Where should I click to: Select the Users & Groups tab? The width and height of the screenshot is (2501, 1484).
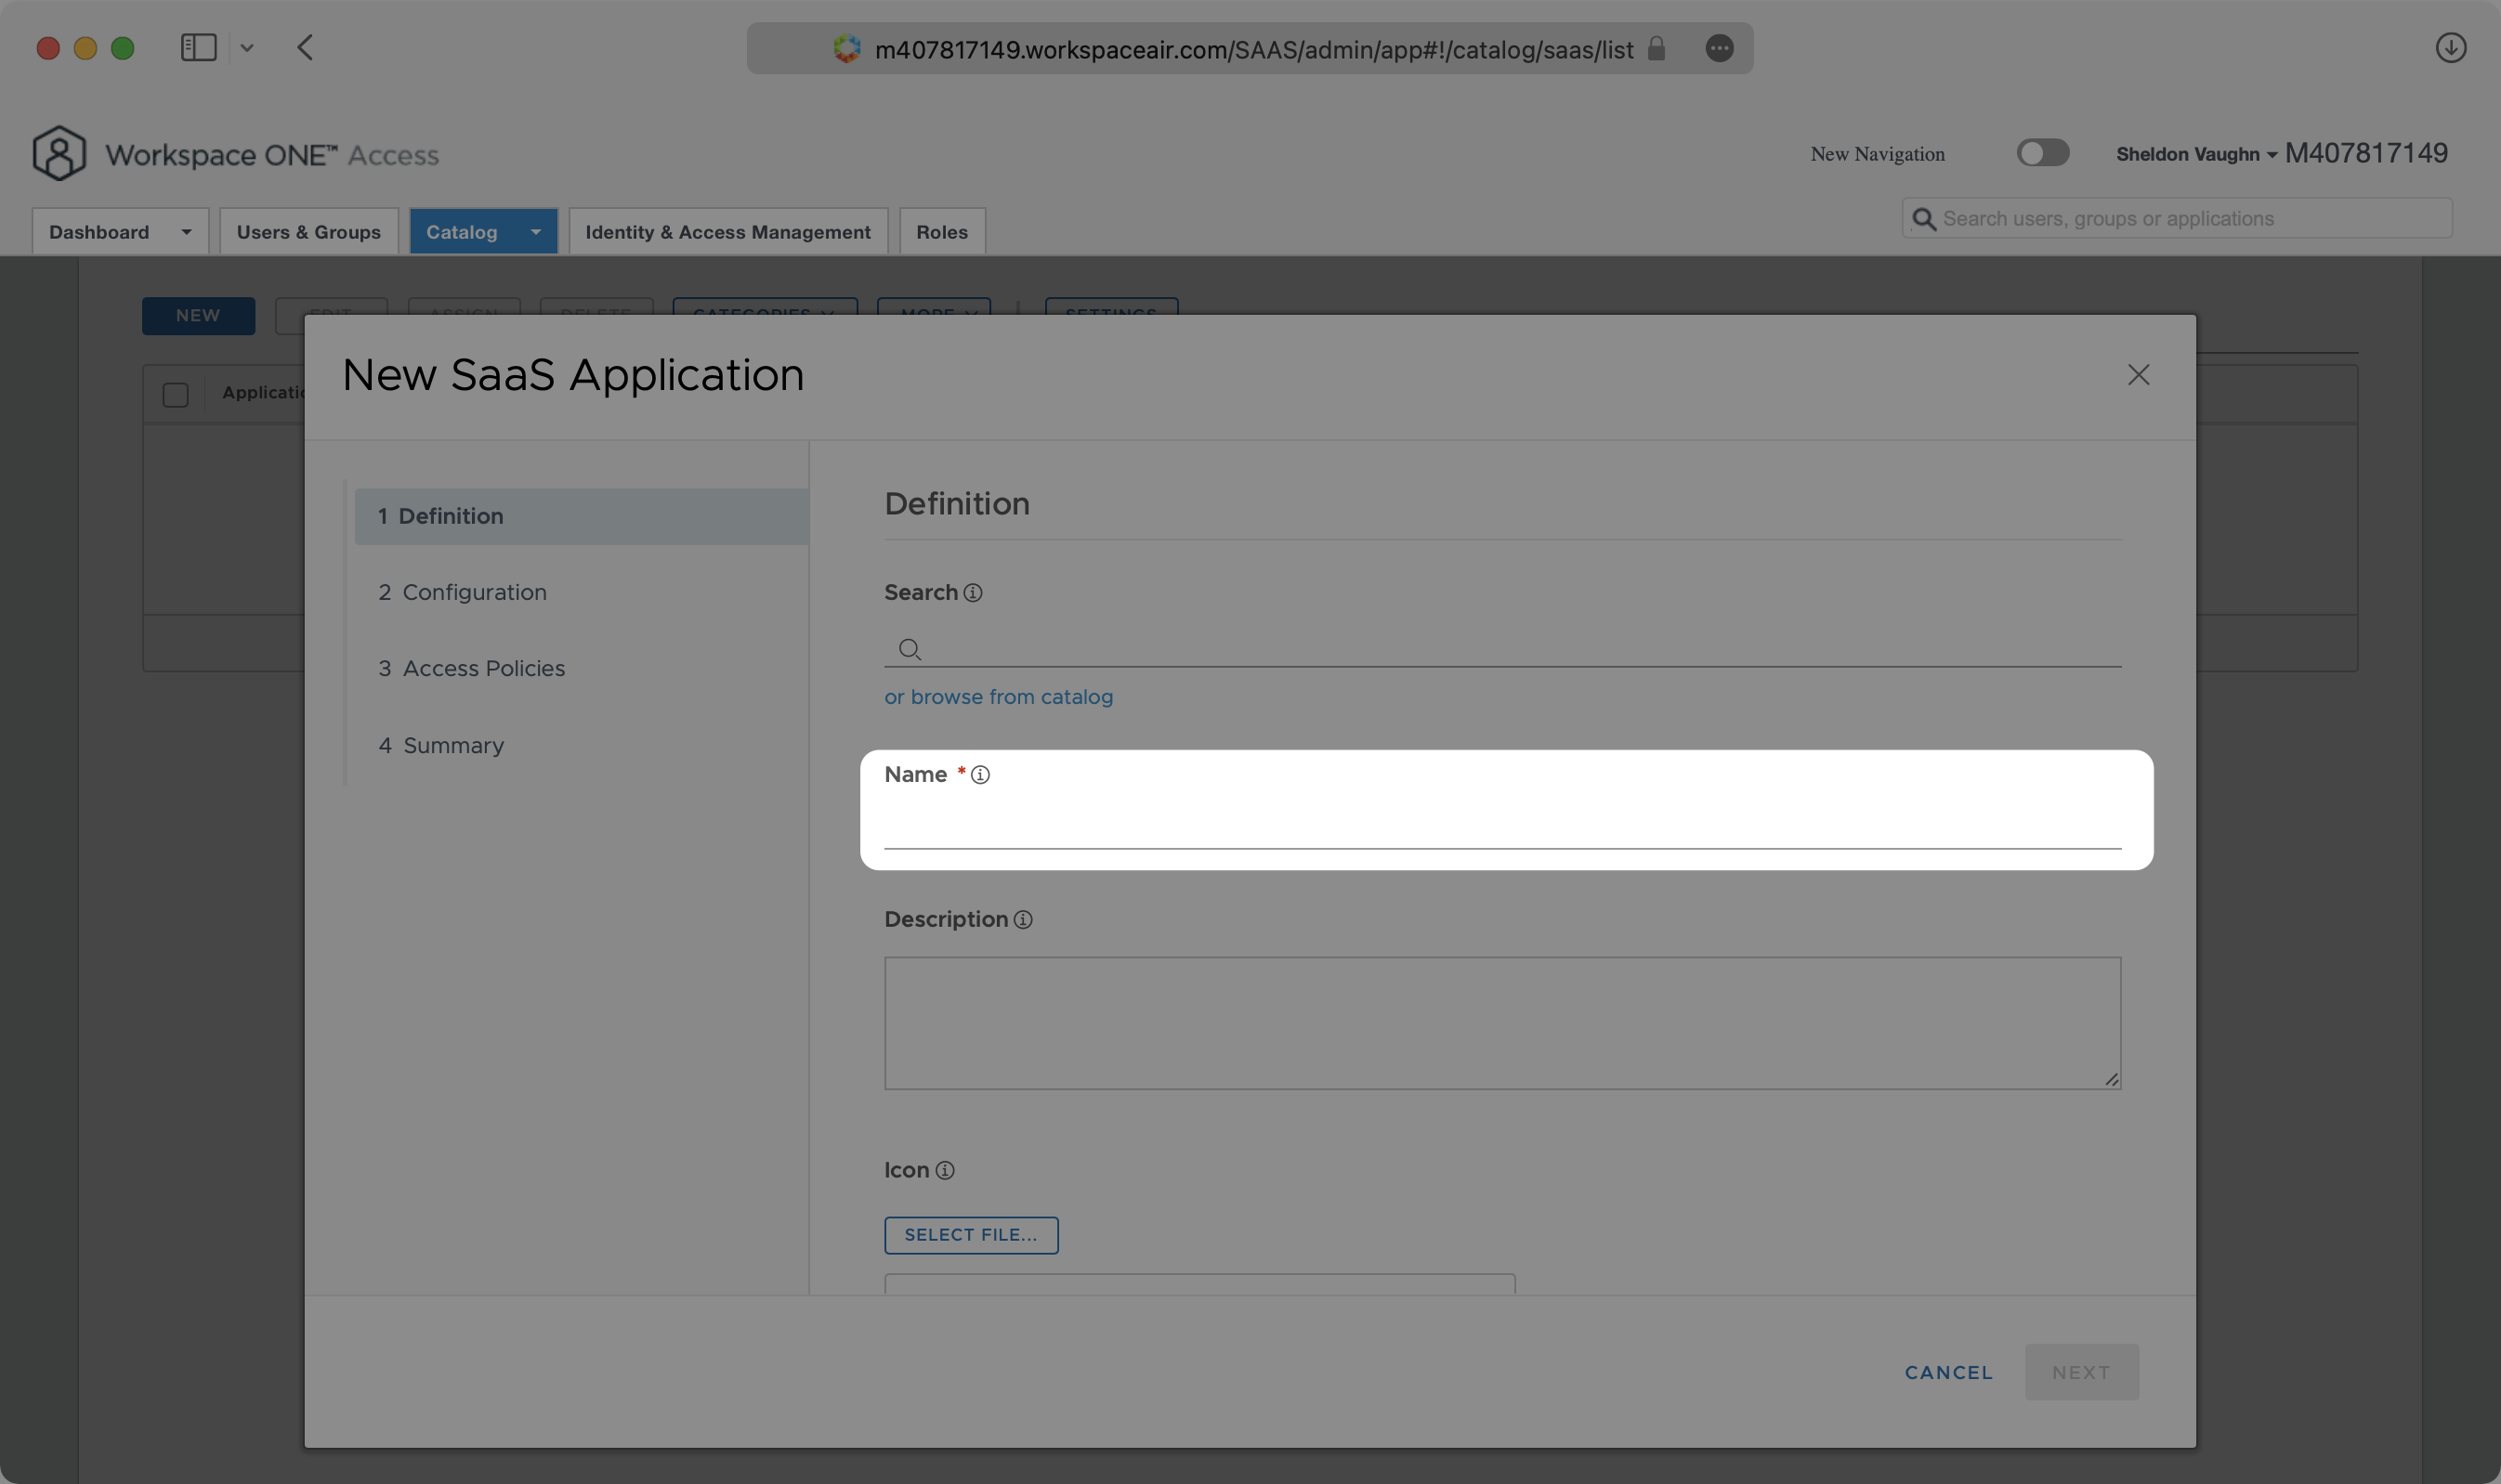click(309, 229)
